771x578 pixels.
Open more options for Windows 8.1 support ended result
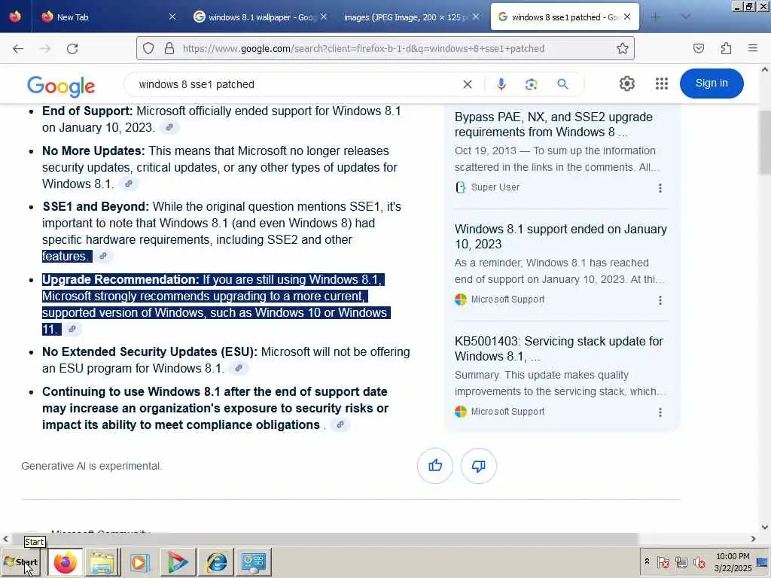(660, 300)
